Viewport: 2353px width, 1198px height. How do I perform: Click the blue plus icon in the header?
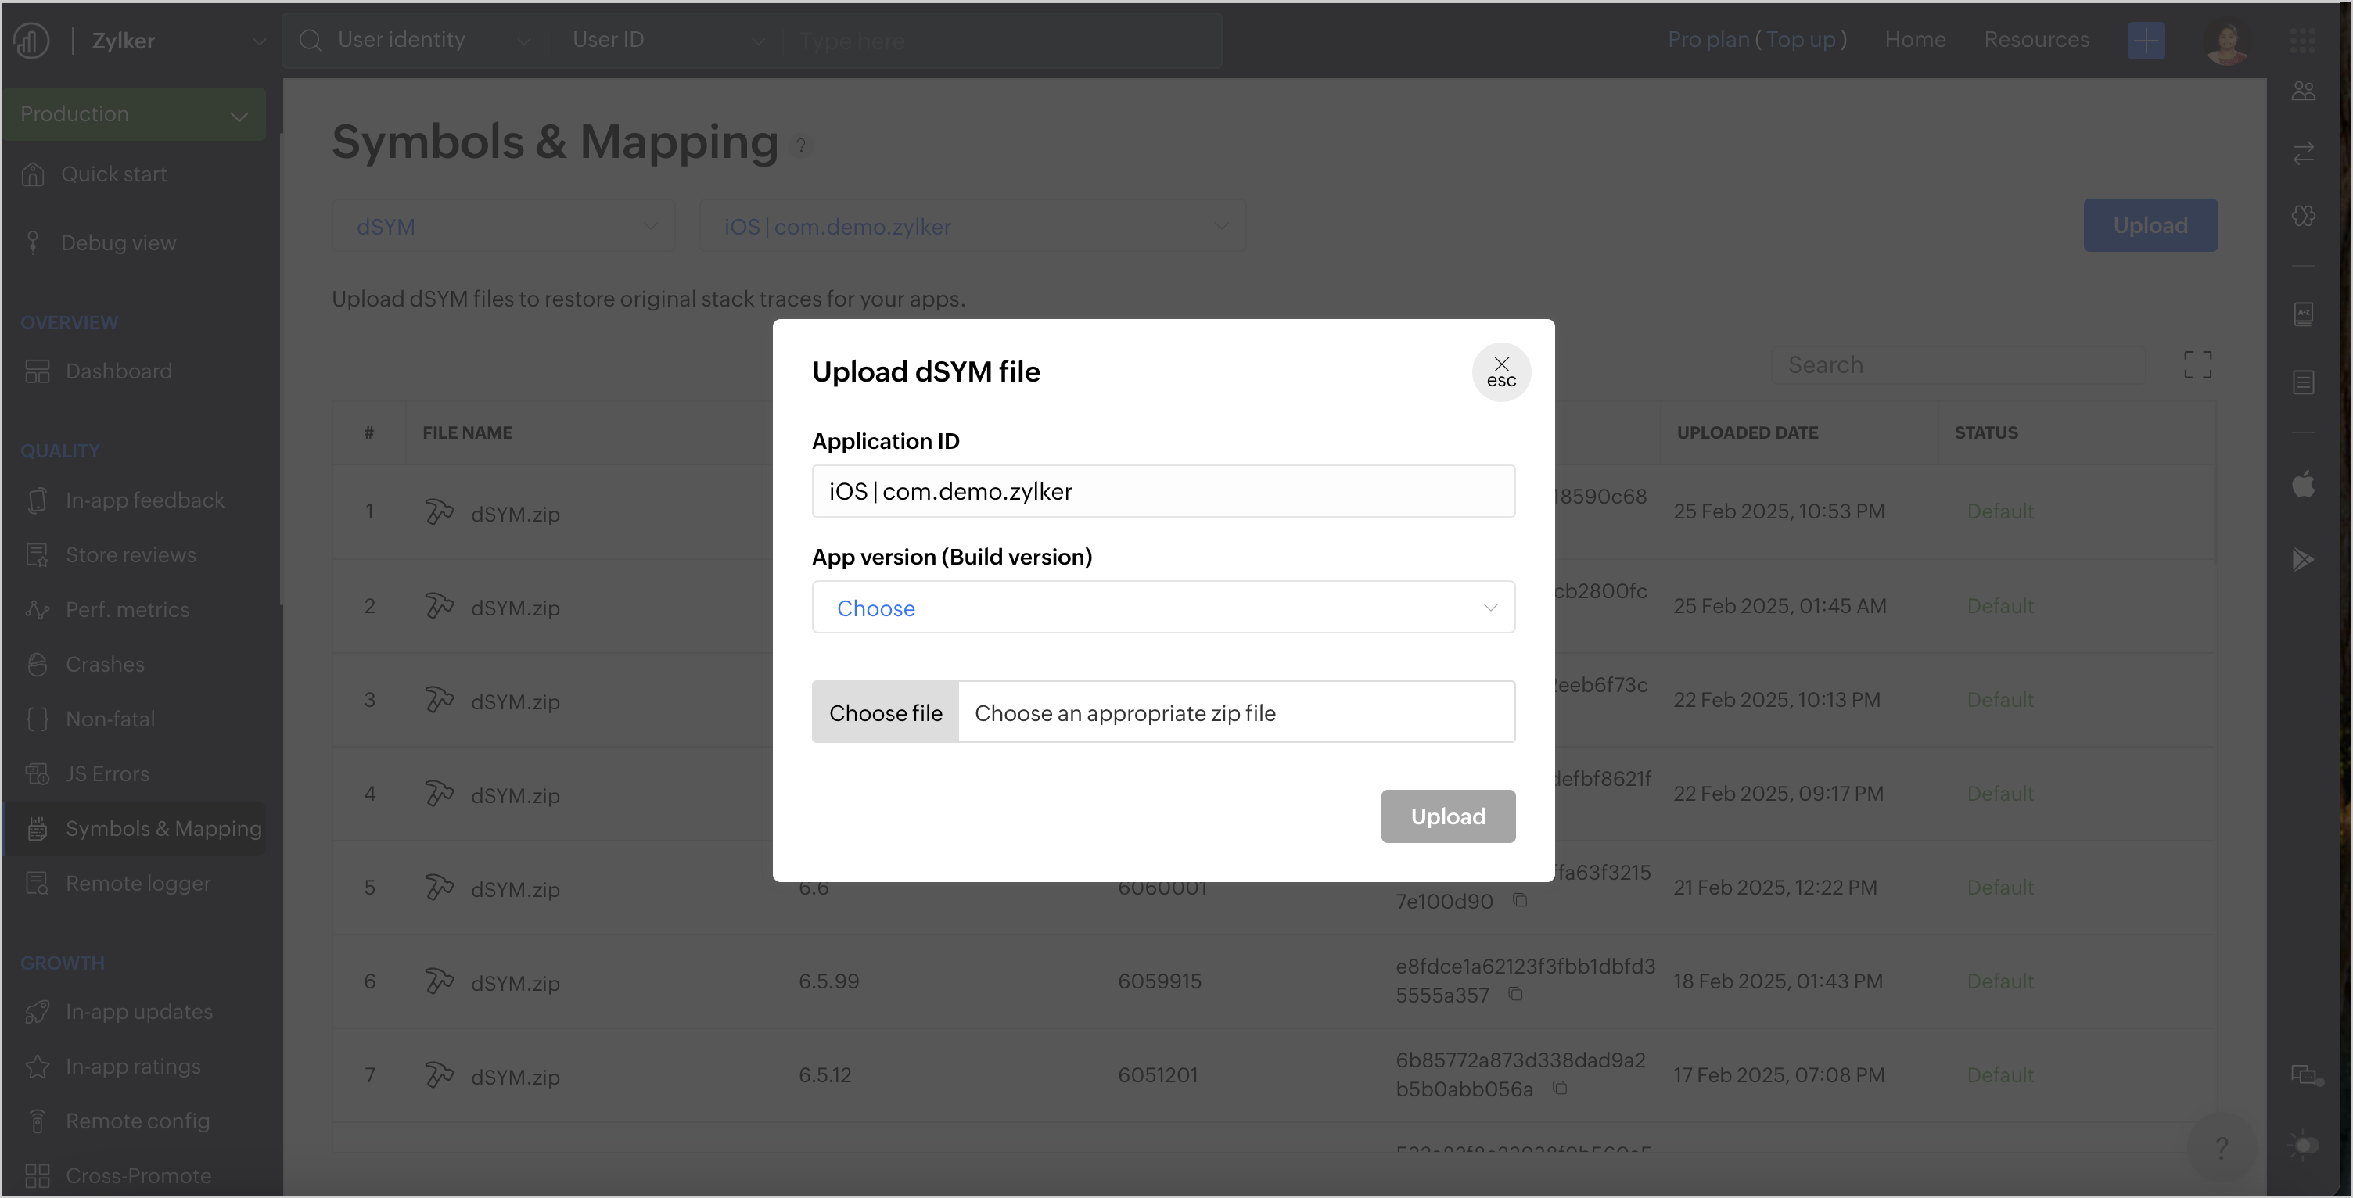[x=2145, y=41]
